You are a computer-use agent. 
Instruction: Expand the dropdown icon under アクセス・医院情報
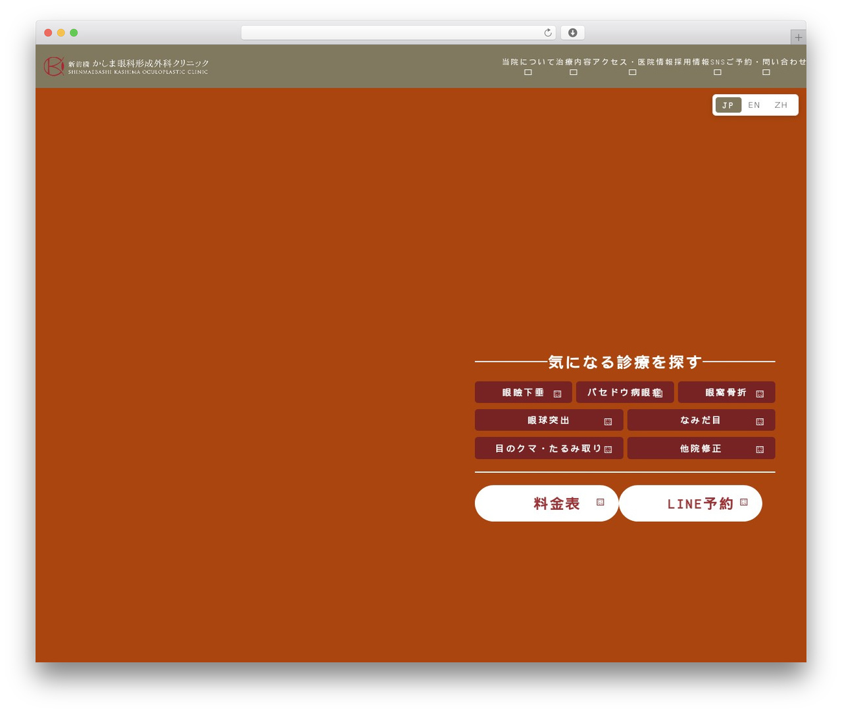point(632,72)
